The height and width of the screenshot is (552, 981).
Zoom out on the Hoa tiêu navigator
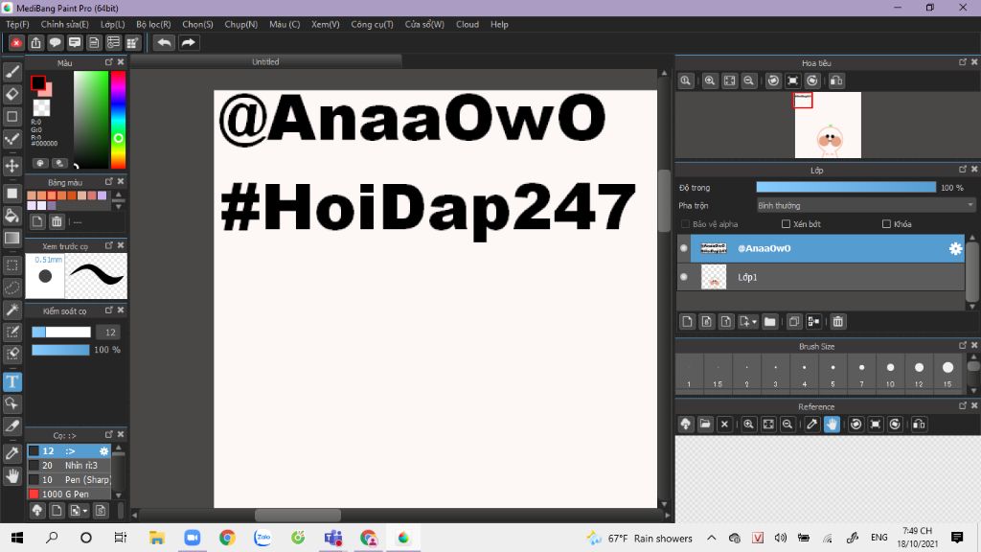(x=748, y=80)
